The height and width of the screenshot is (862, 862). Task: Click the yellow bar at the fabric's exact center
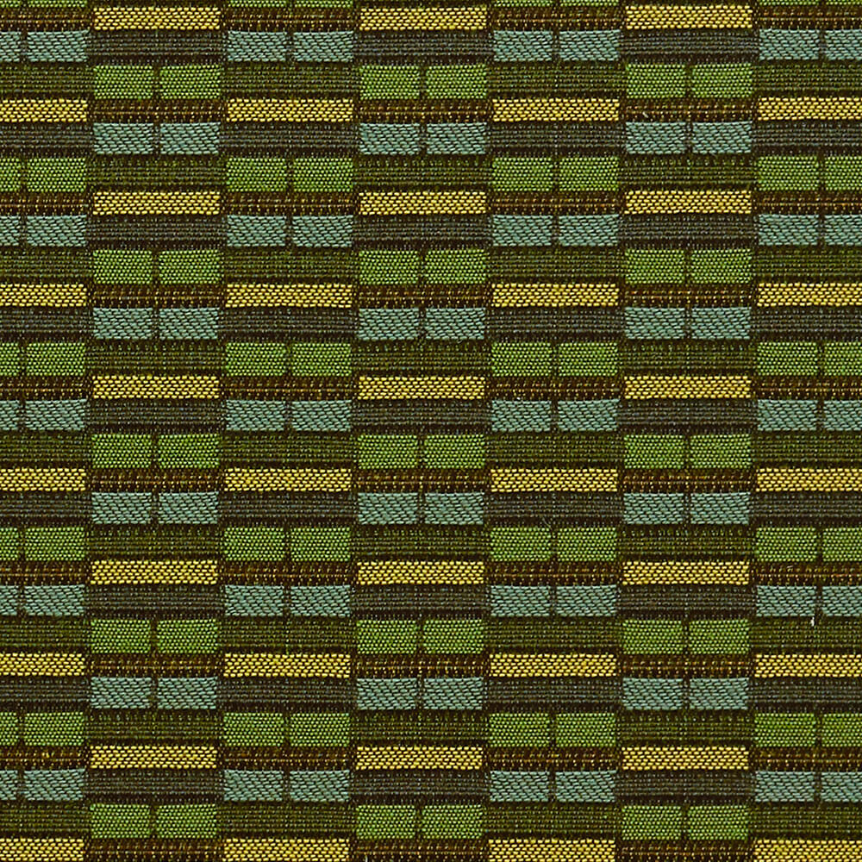point(421,387)
